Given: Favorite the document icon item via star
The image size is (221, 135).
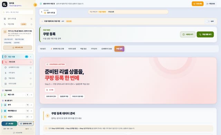Looking at the screenshot, I should click(31, 79).
